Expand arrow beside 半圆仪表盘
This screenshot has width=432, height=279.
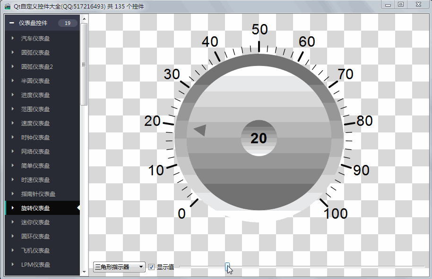tap(13, 81)
